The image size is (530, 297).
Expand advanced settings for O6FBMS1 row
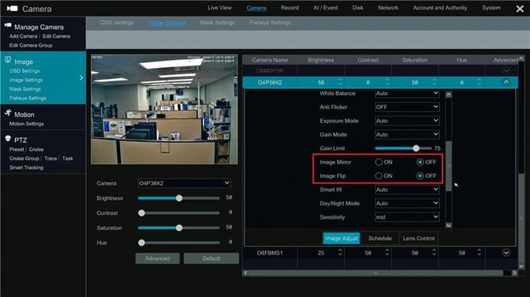[506, 253]
